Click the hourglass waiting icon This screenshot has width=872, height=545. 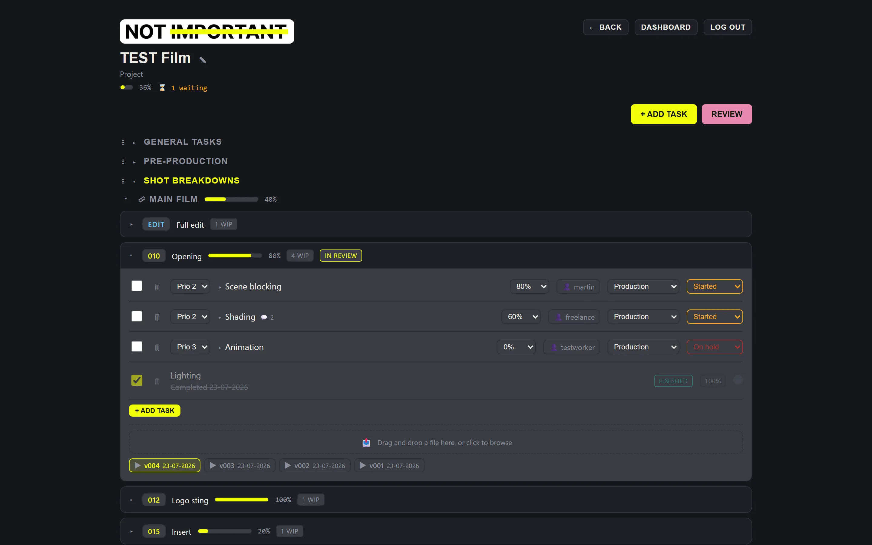pos(162,88)
